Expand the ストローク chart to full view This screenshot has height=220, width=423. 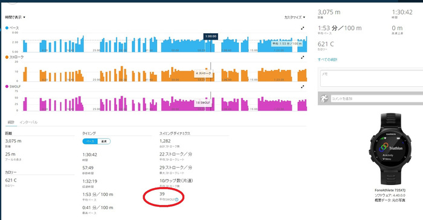point(303,57)
